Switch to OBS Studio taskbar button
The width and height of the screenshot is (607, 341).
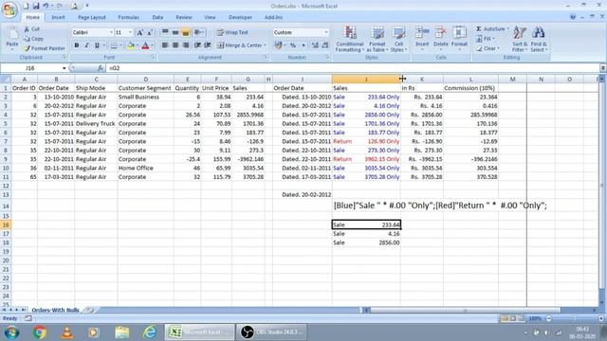click(x=270, y=332)
